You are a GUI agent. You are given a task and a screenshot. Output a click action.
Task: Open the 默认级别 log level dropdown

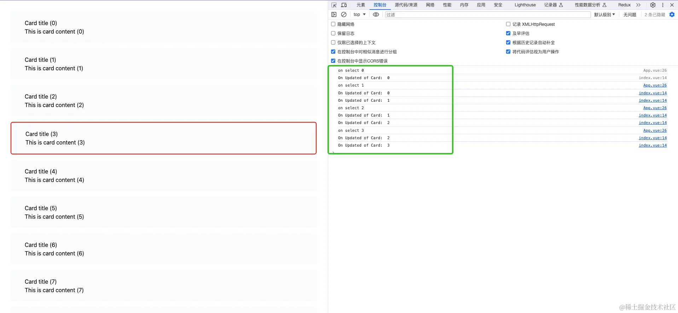click(604, 14)
